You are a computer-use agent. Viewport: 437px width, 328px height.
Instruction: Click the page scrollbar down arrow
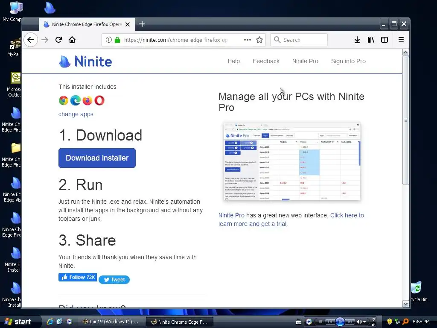pos(406,304)
